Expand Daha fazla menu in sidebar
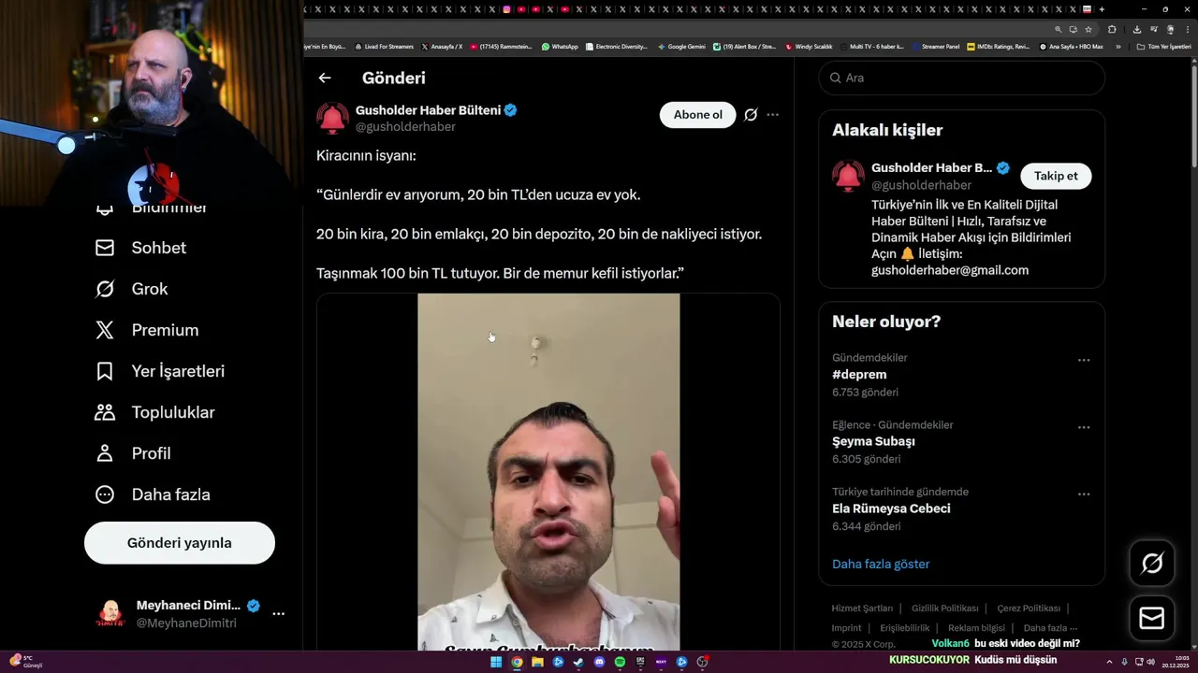 coord(152,494)
